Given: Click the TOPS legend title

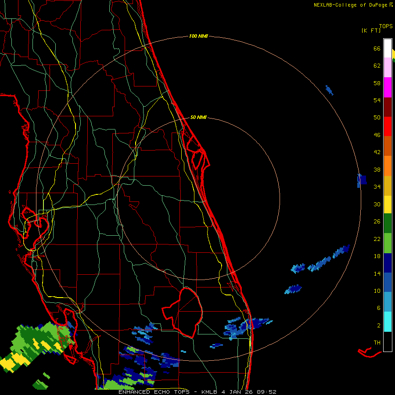Looking at the screenshot, I should (386, 26).
